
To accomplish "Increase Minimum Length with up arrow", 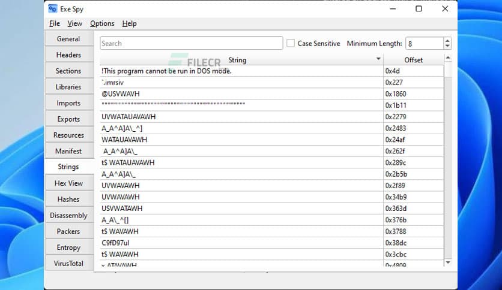I will [447, 40].
